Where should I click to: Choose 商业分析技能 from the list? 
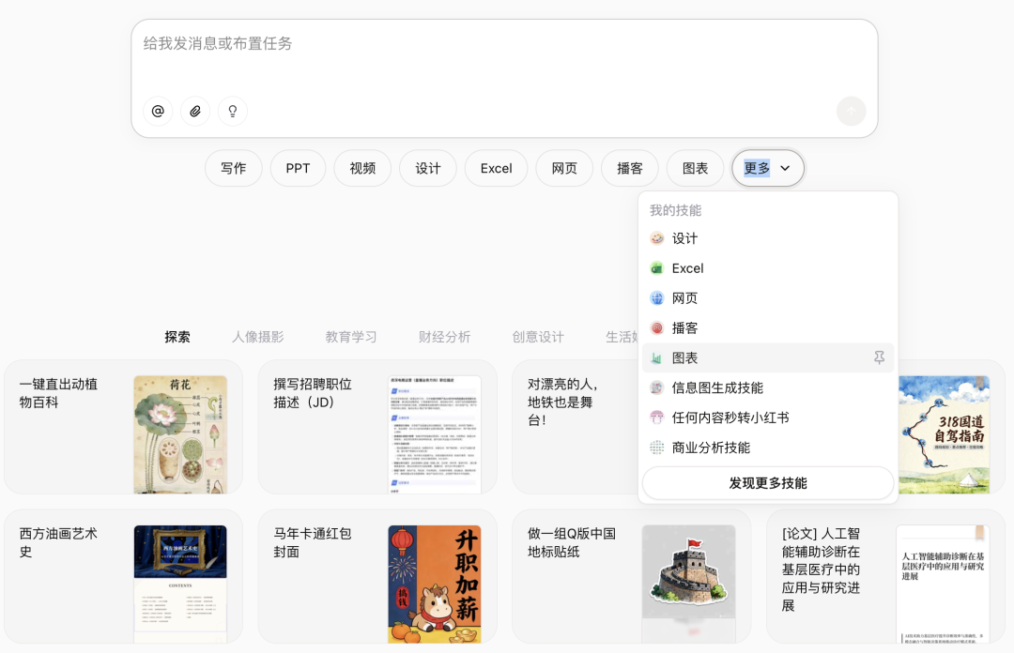[x=711, y=448]
